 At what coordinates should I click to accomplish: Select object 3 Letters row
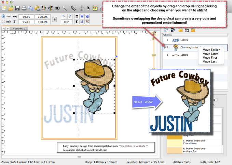click(x=195, y=55)
